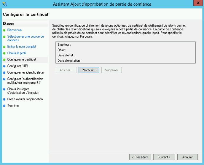Click the green bullet beside Bienvenue
The image size is (204, 165).
tap(4, 30)
